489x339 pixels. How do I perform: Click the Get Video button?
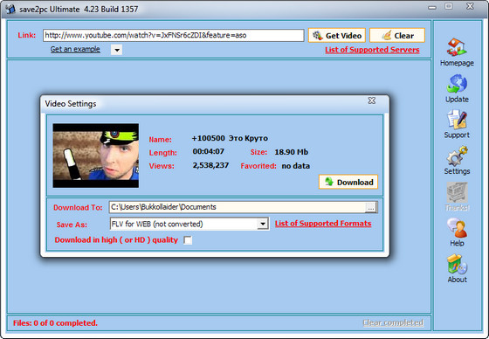pyautogui.click(x=337, y=35)
